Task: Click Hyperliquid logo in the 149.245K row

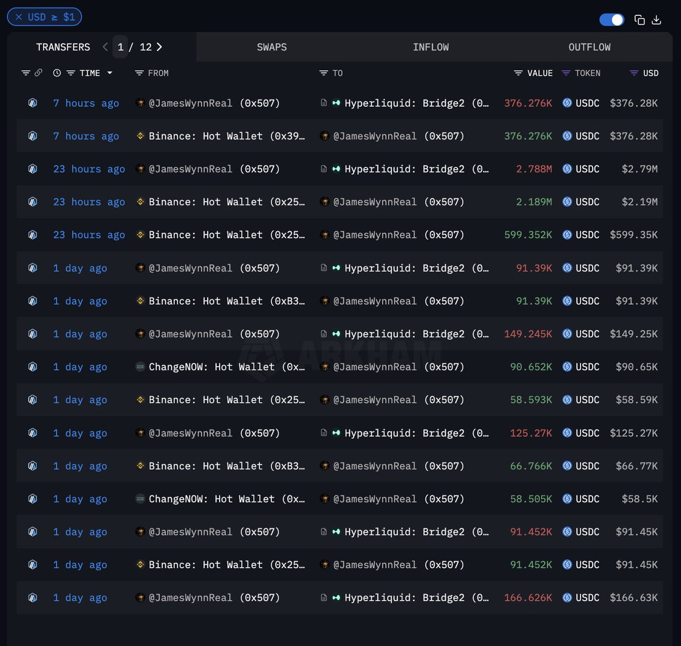Action: (x=336, y=334)
